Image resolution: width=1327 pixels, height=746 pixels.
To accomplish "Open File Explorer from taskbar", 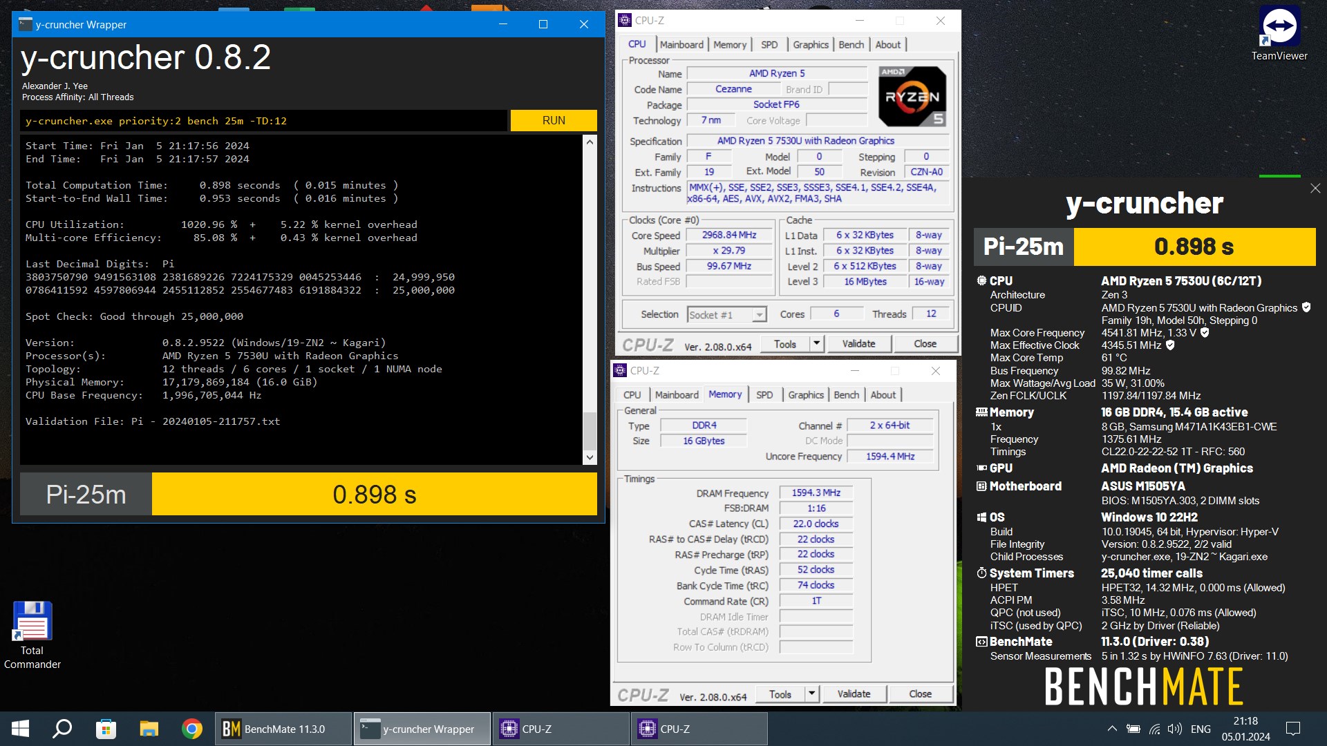I will [x=149, y=729].
